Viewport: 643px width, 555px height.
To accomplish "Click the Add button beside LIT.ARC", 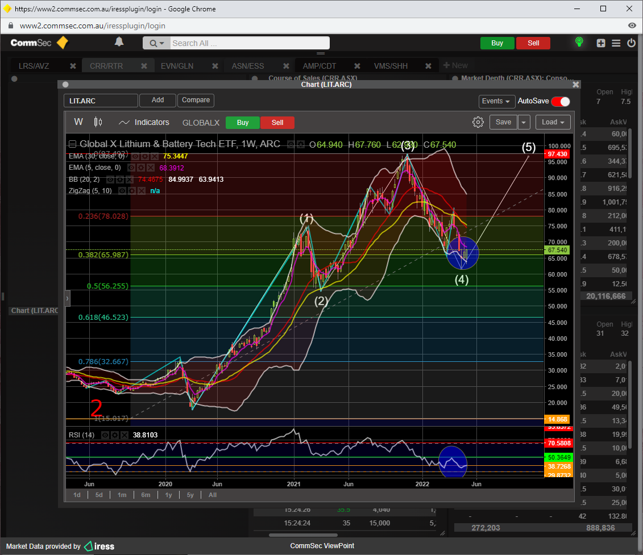I will point(157,100).
